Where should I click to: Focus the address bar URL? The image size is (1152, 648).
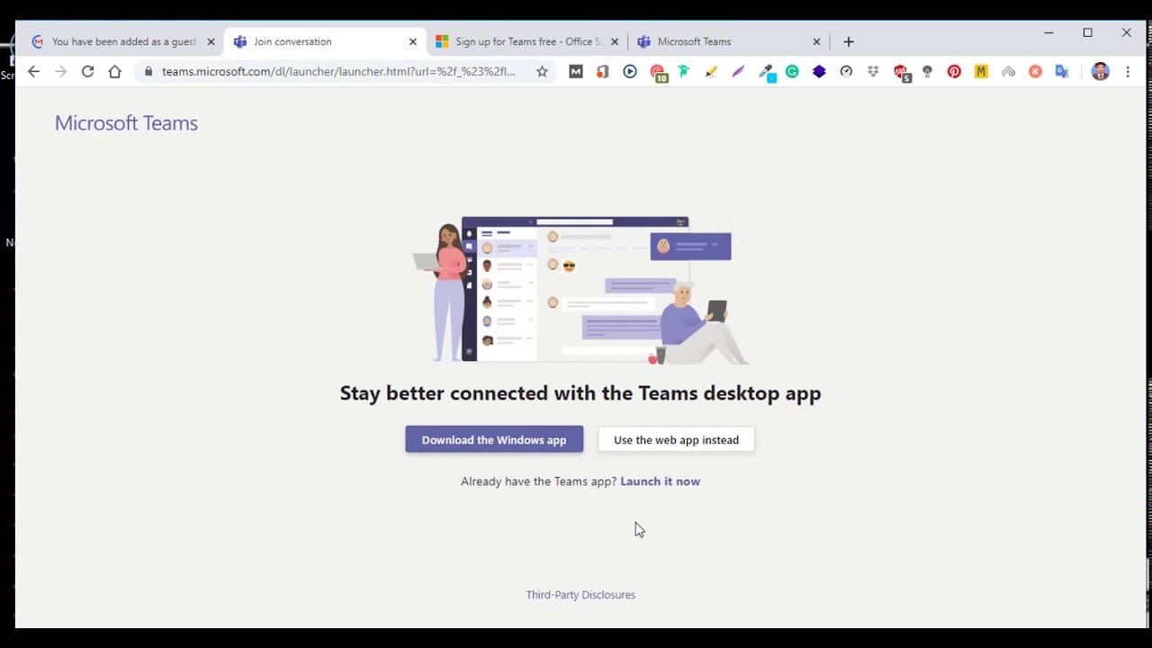click(x=338, y=71)
